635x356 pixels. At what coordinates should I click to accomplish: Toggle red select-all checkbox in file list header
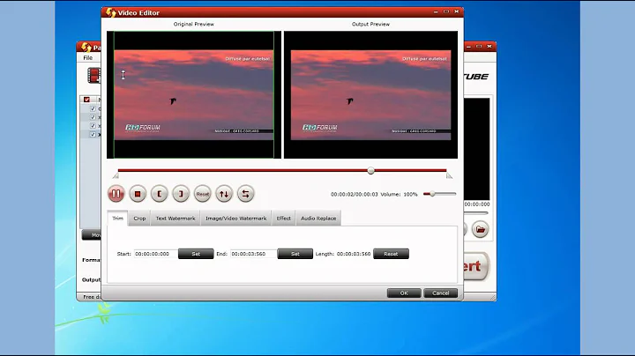[86, 100]
